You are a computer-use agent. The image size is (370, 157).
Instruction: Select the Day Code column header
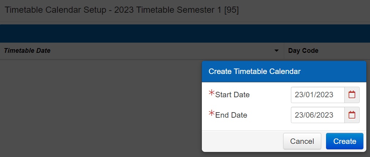pyautogui.click(x=303, y=51)
